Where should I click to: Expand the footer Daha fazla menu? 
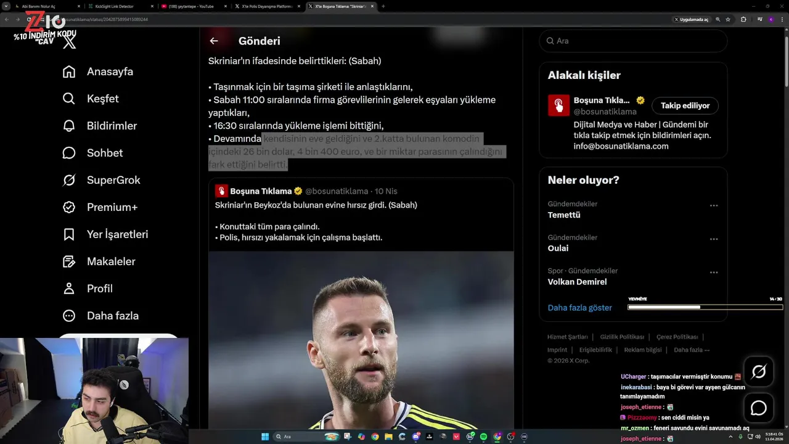pyautogui.click(x=692, y=350)
